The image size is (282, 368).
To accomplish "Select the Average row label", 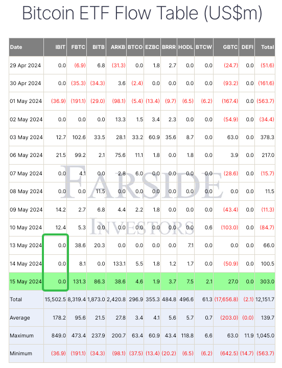I will point(20,318).
